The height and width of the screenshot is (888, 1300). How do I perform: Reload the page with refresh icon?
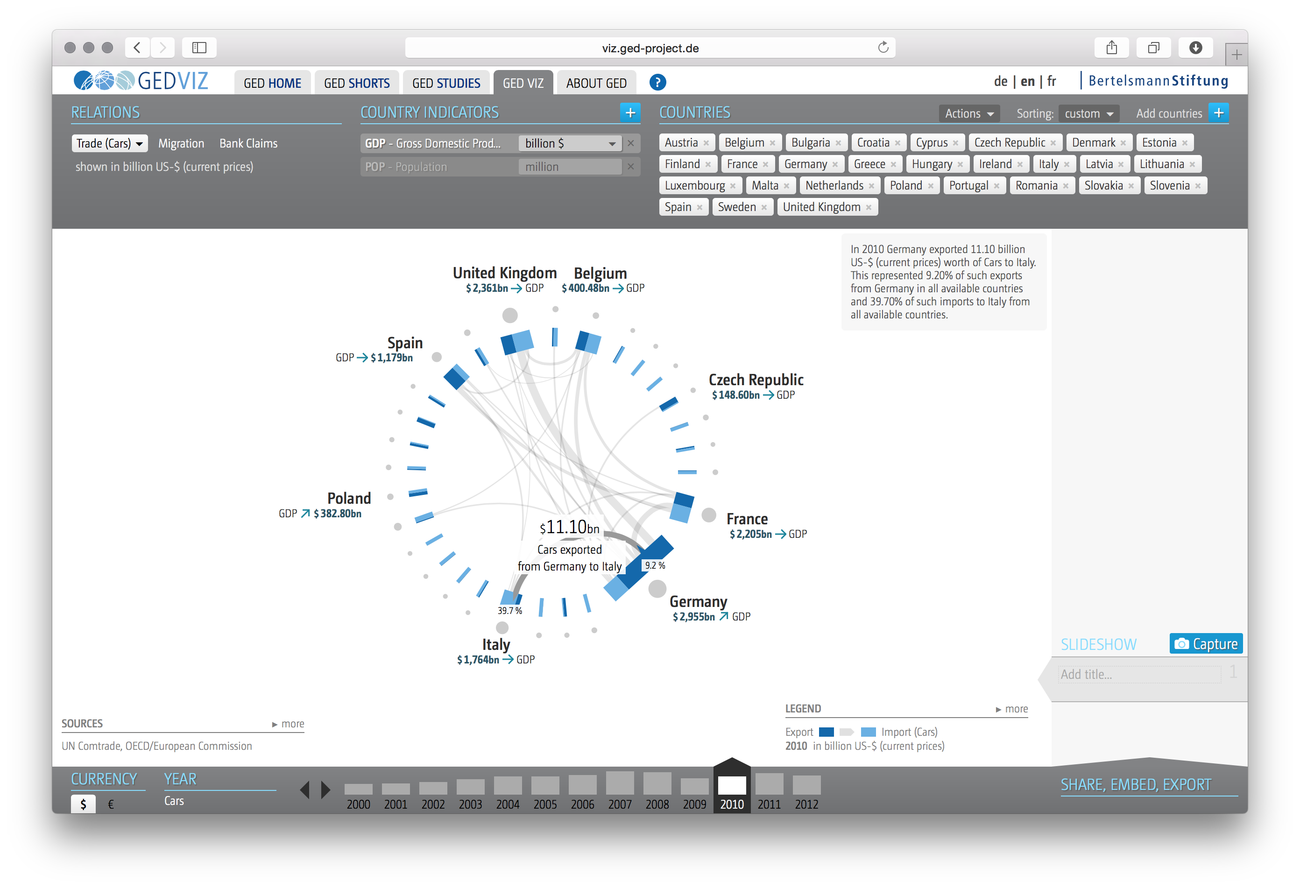(883, 48)
